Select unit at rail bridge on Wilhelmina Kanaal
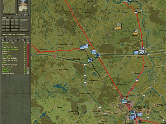Screen dimensions: 166x124 tap(90, 60)
